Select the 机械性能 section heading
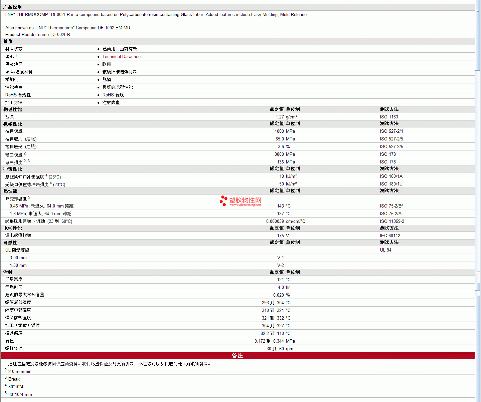This screenshot has height=402, width=481. [12, 124]
